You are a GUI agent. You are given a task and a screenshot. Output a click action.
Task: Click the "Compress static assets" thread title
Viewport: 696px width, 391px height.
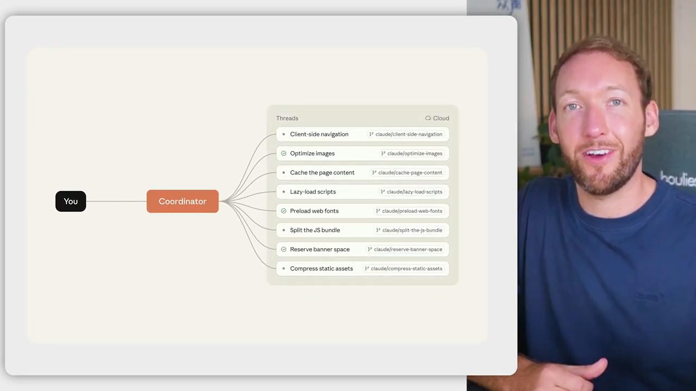321,268
